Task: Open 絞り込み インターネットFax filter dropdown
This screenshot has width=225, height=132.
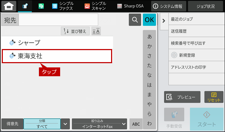Action: click(99, 124)
